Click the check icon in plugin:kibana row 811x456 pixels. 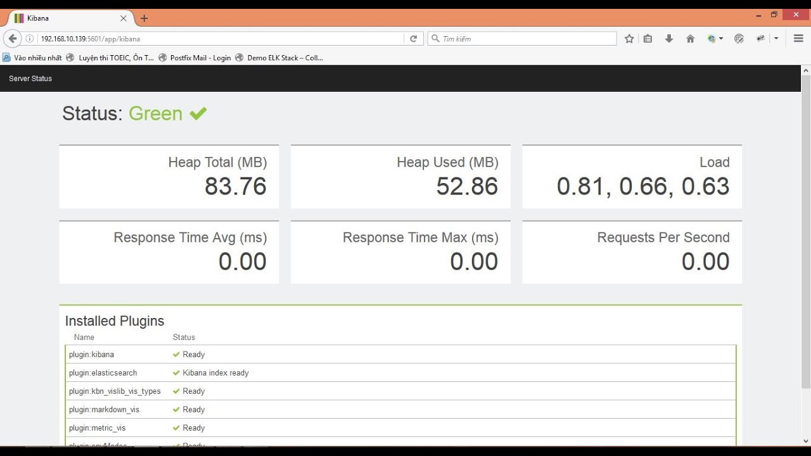(x=176, y=355)
